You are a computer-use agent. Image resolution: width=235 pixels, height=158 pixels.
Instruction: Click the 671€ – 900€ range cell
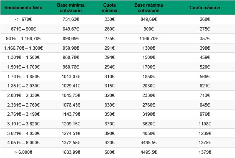(23, 29)
